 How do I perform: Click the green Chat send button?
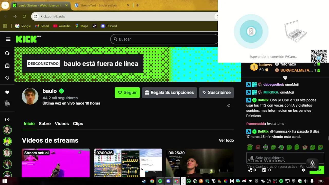317,170
